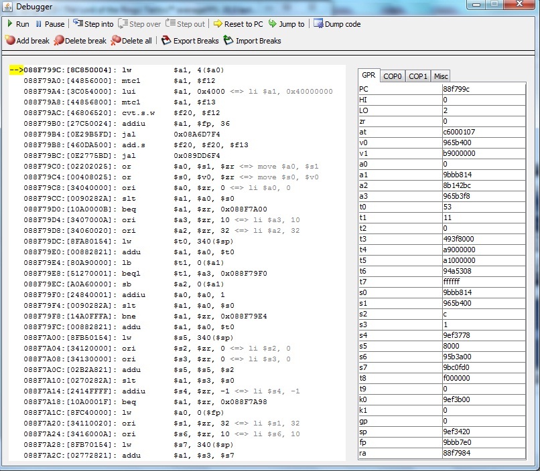This screenshot has width=540, height=471.
Task: Click the PC register value field
Action: point(482,89)
